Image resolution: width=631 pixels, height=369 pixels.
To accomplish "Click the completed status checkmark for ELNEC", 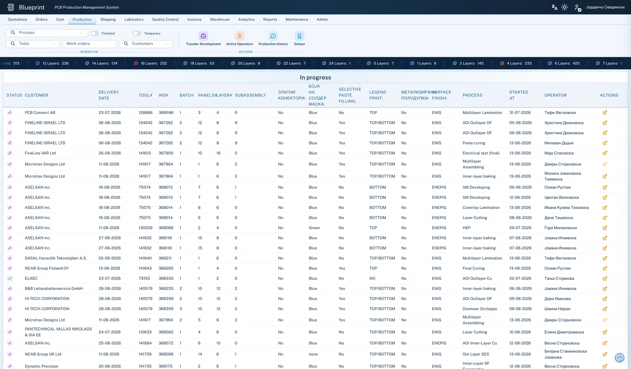I will pos(10,278).
